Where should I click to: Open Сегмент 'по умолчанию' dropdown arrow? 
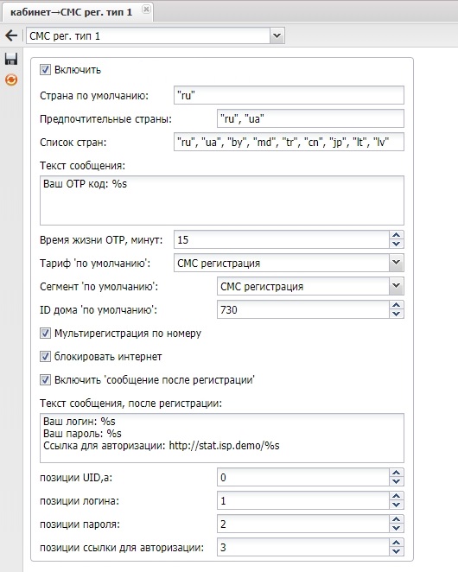[397, 286]
